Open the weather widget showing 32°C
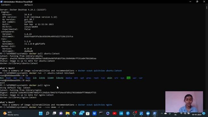Viewport: 208px width, 117px height. pos(11,113)
